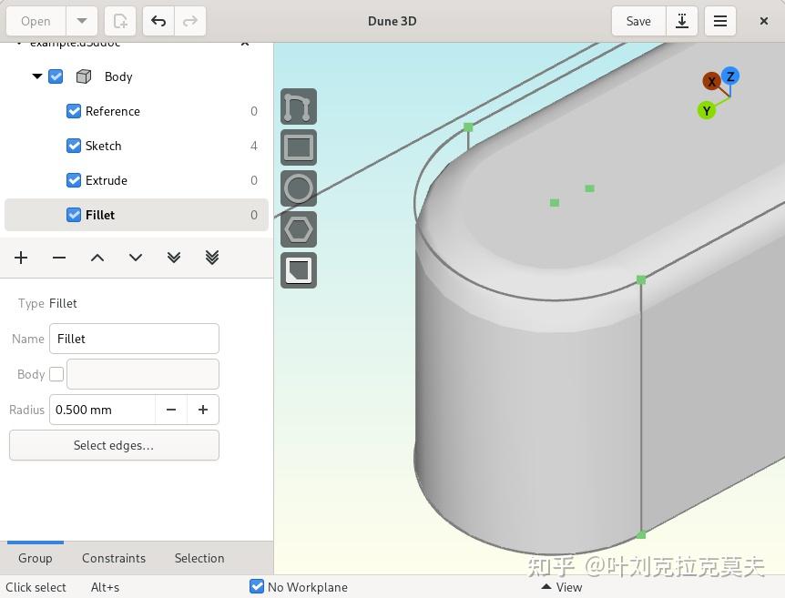Toggle visibility checkbox of the Body
This screenshot has width=785, height=598.
pos(56,76)
